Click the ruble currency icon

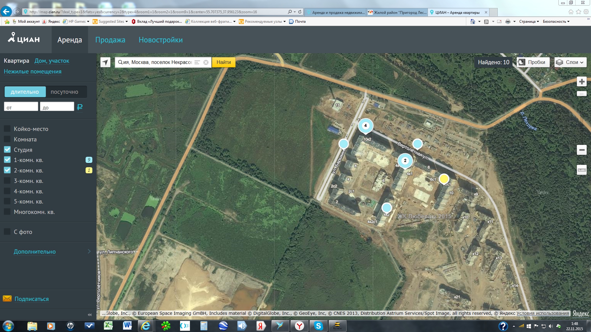point(80,107)
